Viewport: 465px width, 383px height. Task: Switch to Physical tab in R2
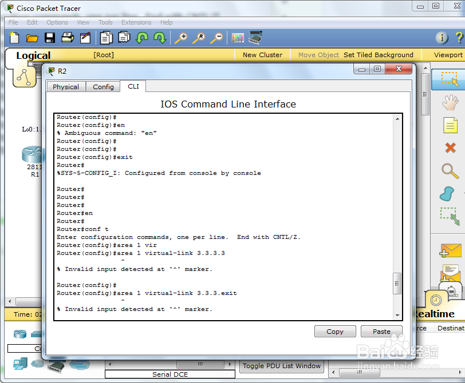[66, 87]
